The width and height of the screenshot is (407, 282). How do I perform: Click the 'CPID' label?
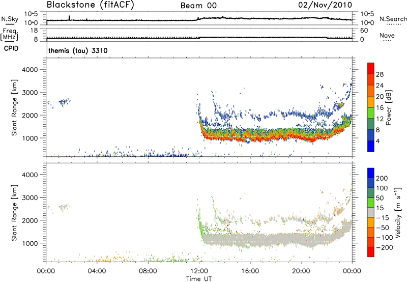11,48
